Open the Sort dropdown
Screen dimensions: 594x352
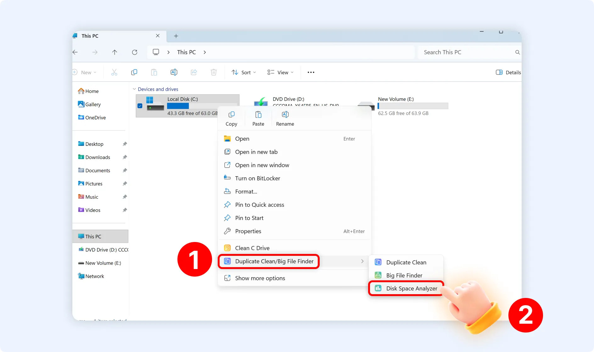244,72
